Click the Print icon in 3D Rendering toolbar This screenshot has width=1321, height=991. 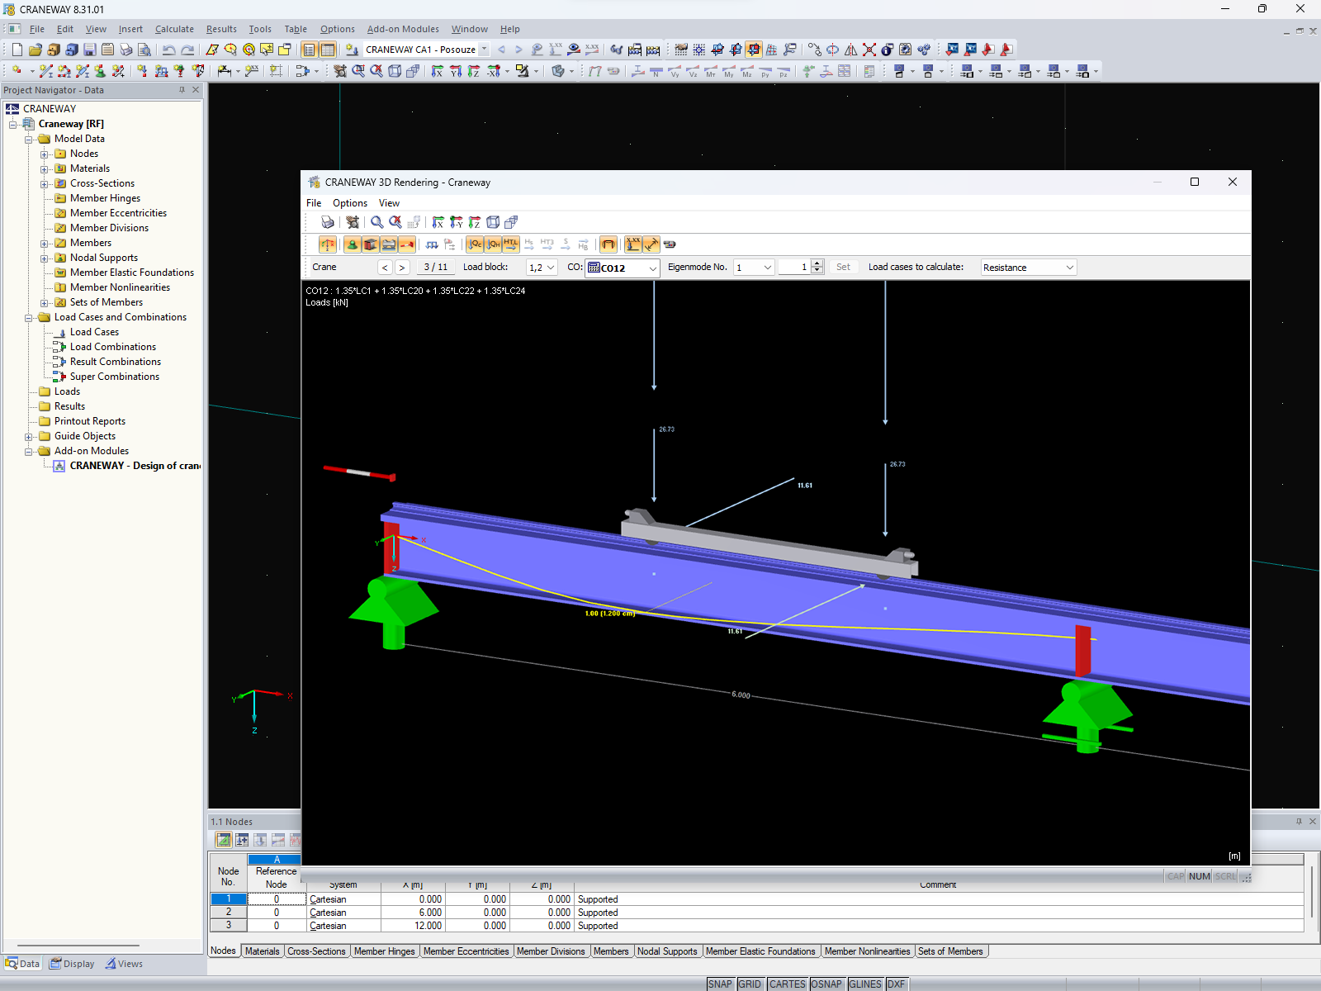tap(328, 222)
